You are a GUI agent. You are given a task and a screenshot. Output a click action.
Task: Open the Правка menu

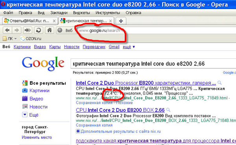[25, 13]
